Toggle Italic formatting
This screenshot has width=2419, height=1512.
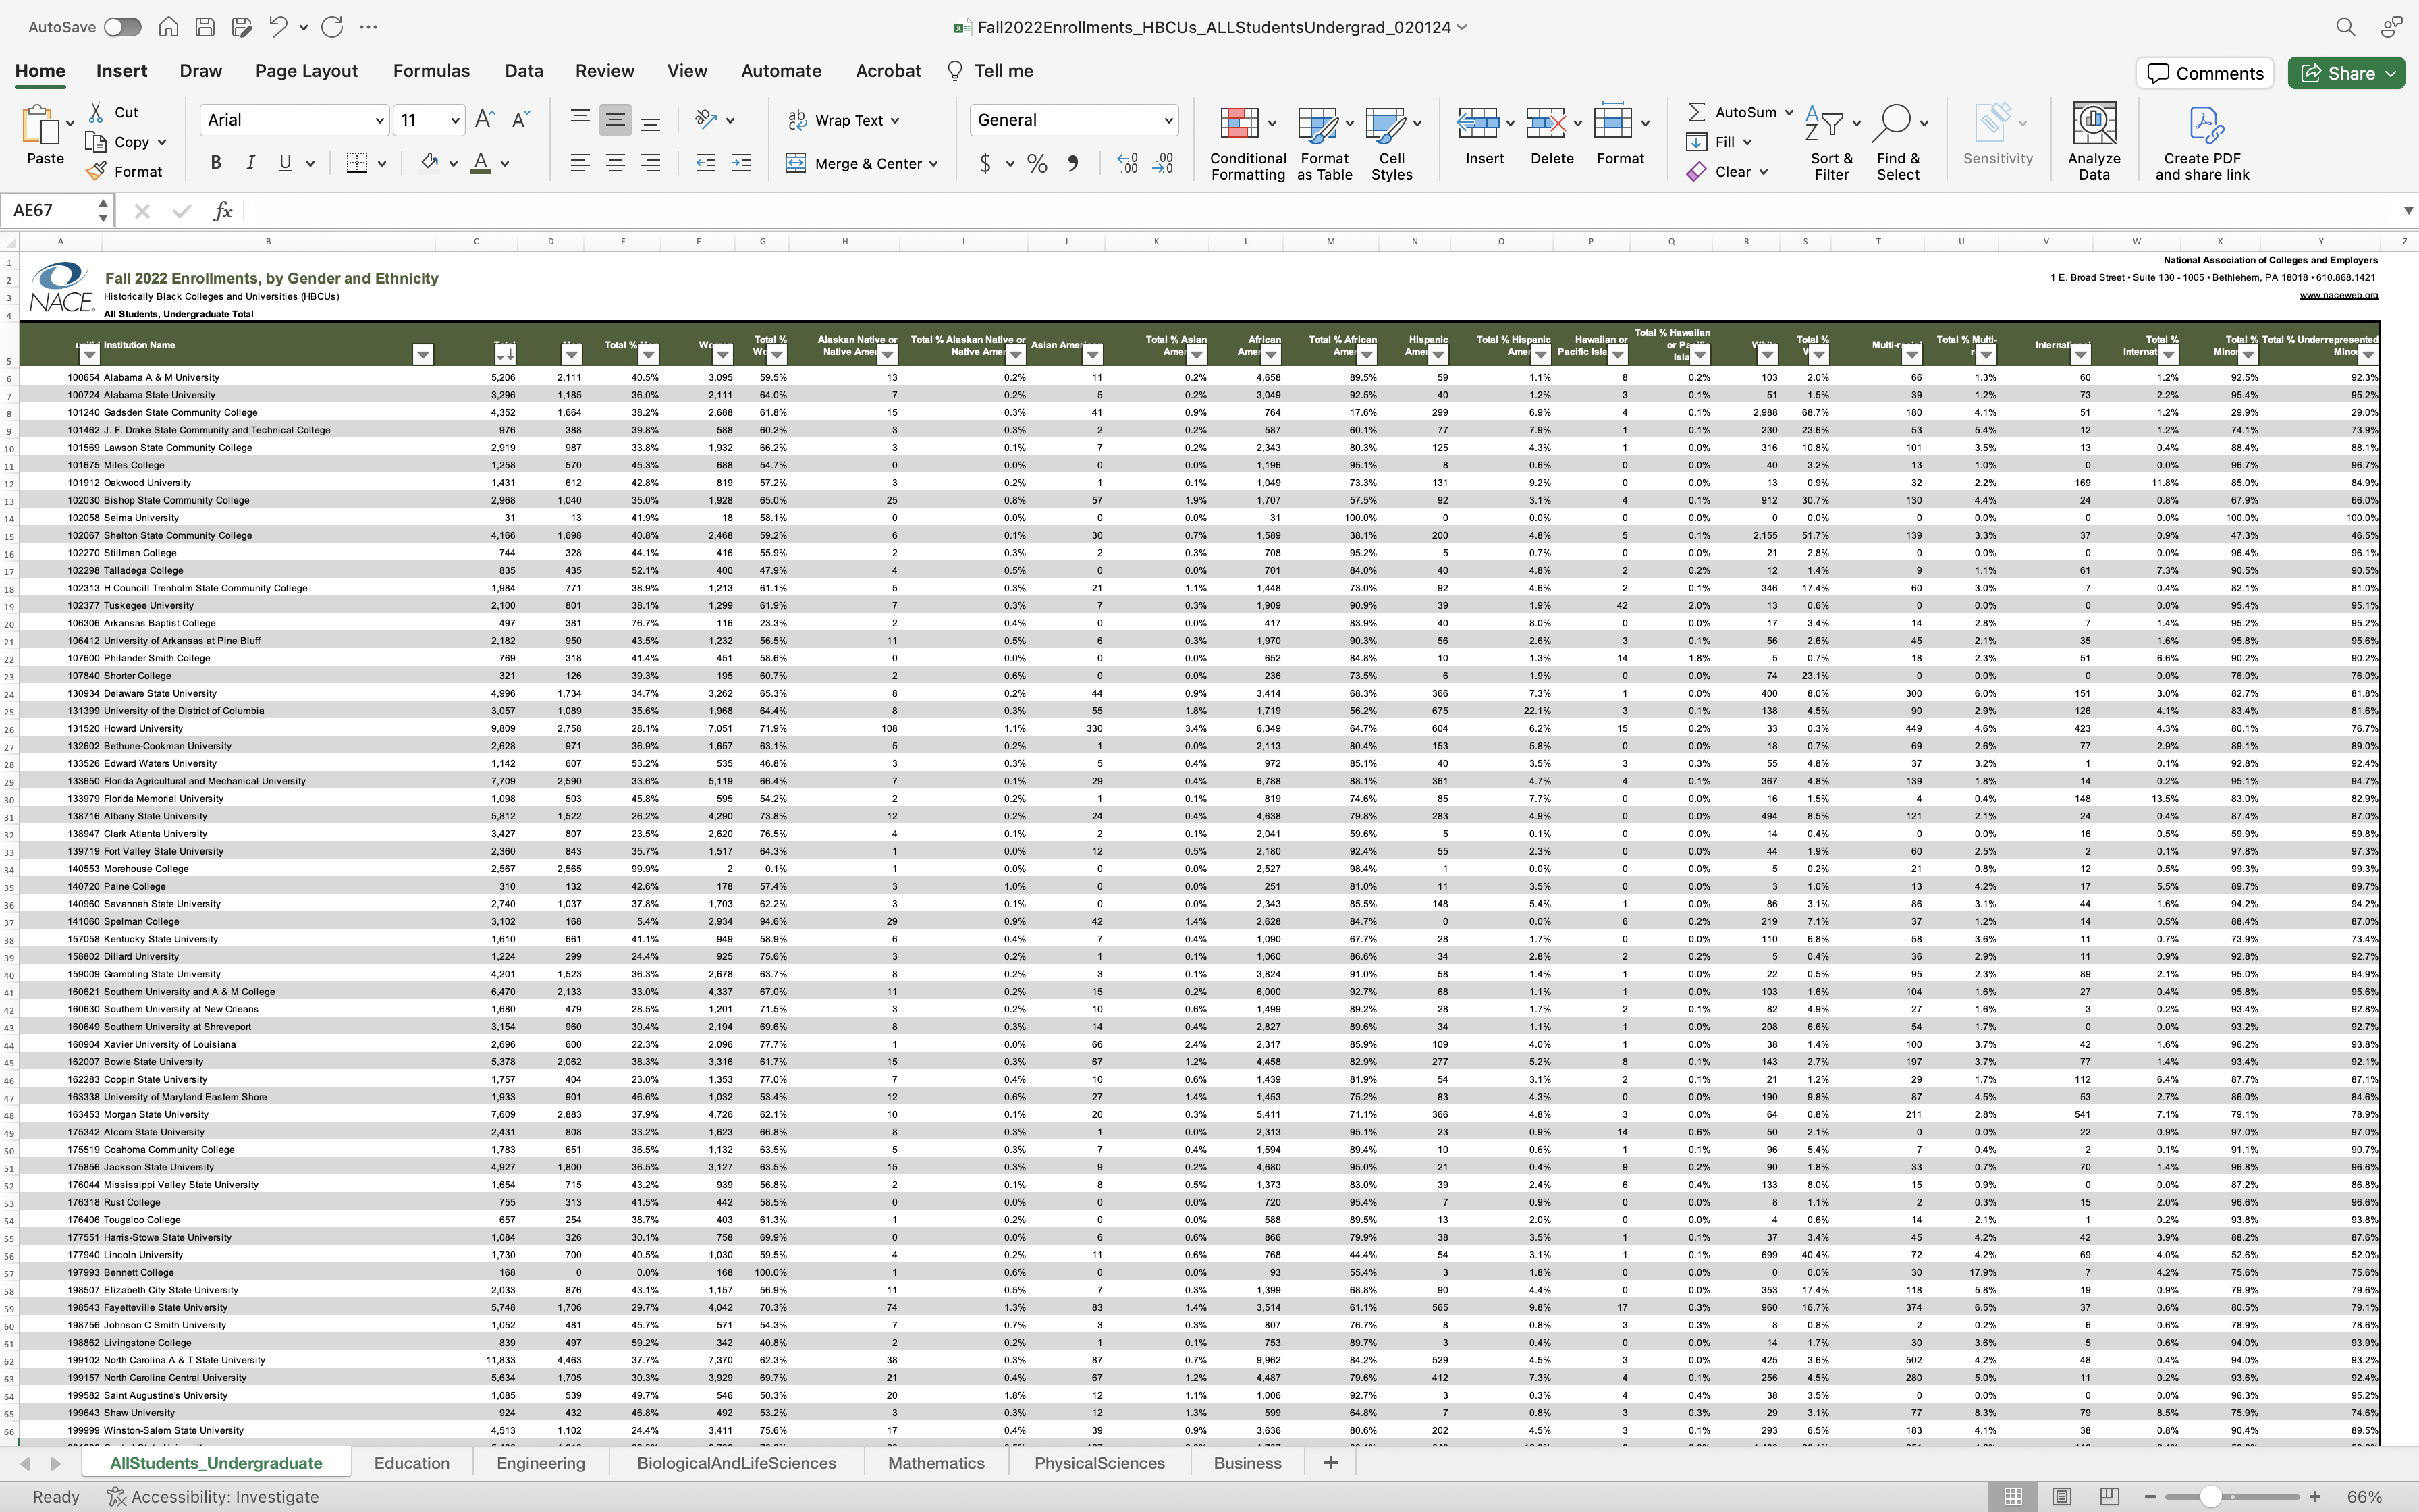250,163
